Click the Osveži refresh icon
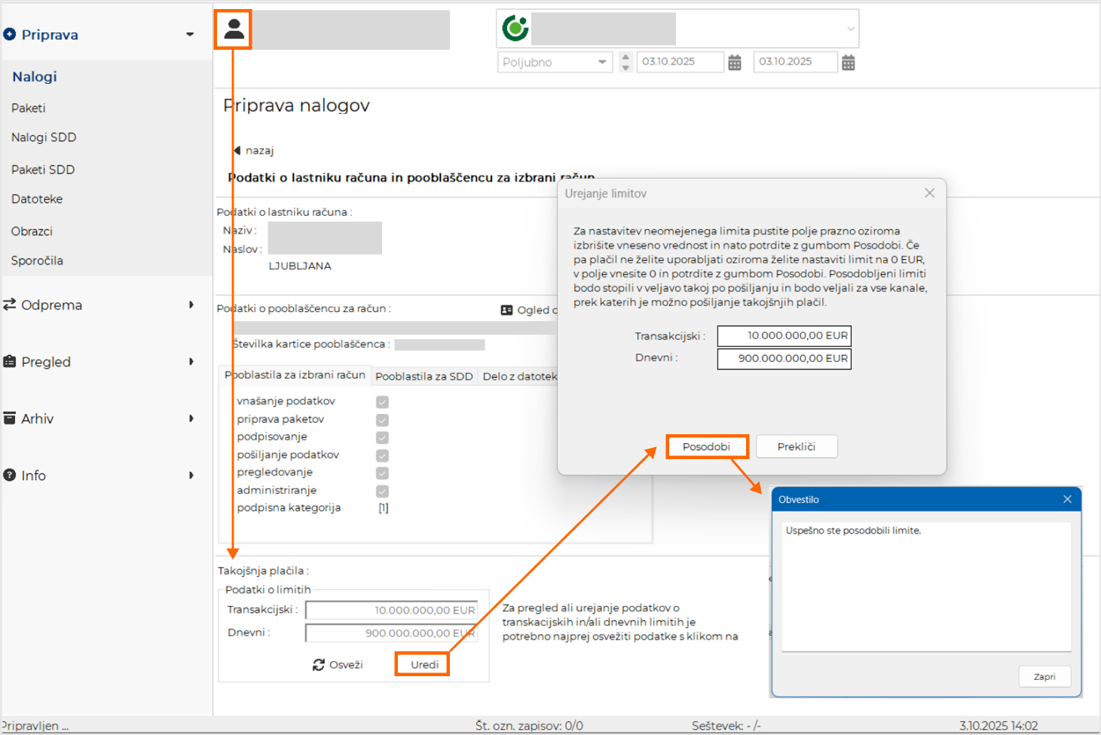Screen dimensions: 1101x735 pos(319,665)
